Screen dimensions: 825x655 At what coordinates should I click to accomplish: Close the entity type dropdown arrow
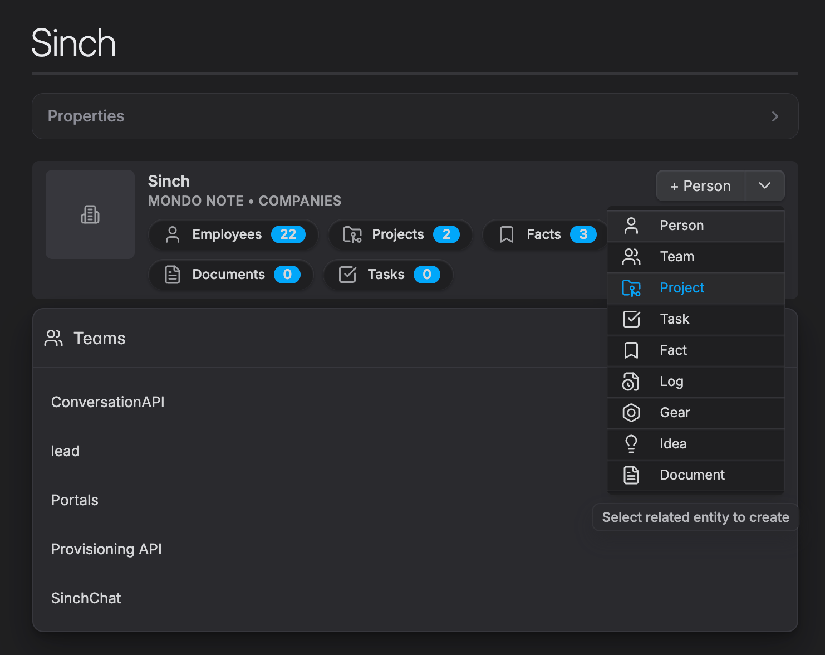pos(765,185)
